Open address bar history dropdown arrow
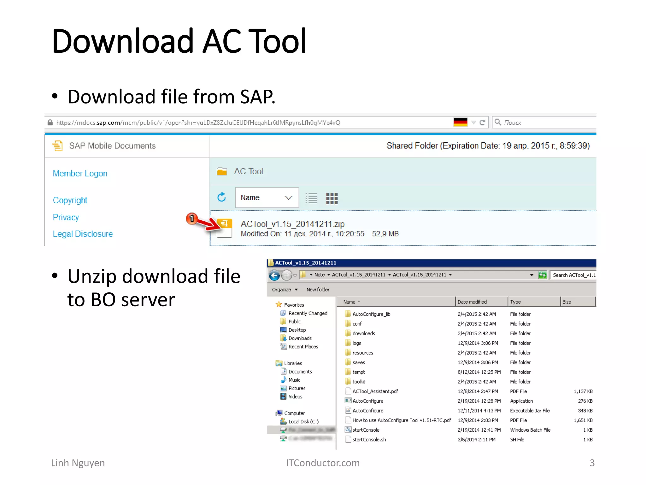Image resolution: width=646 pixels, height=485 pixels. 532,275
